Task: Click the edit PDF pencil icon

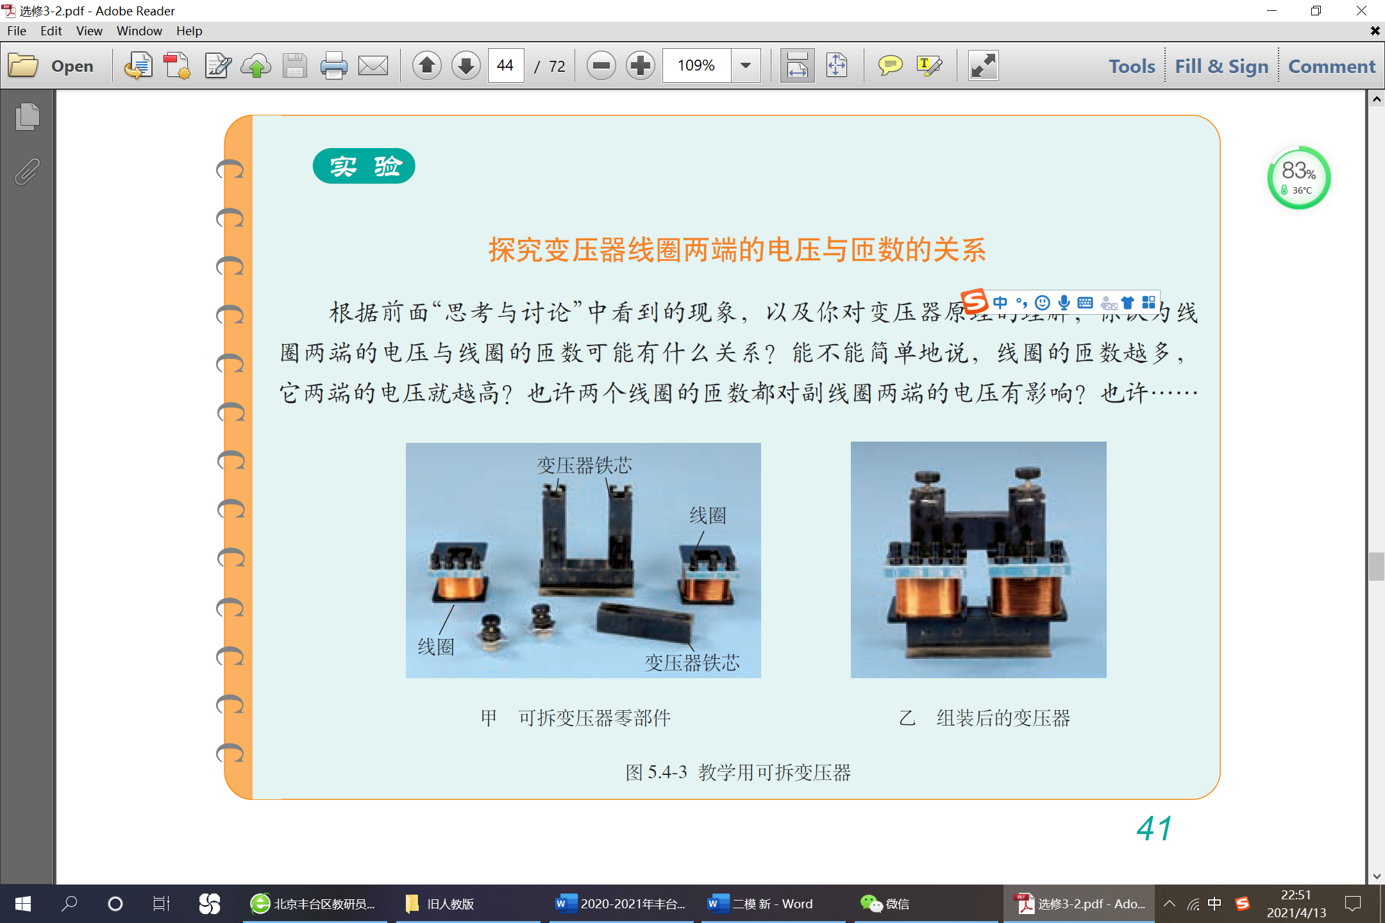Action: [x=218, y=65]
